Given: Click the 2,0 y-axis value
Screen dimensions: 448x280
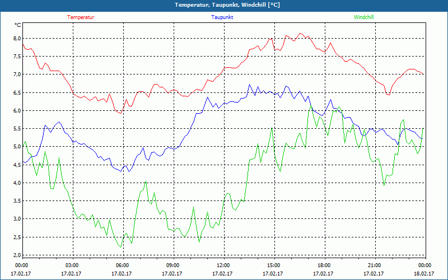Looking at the screenshot, I should pyautogui.click(x=17, y=255).
